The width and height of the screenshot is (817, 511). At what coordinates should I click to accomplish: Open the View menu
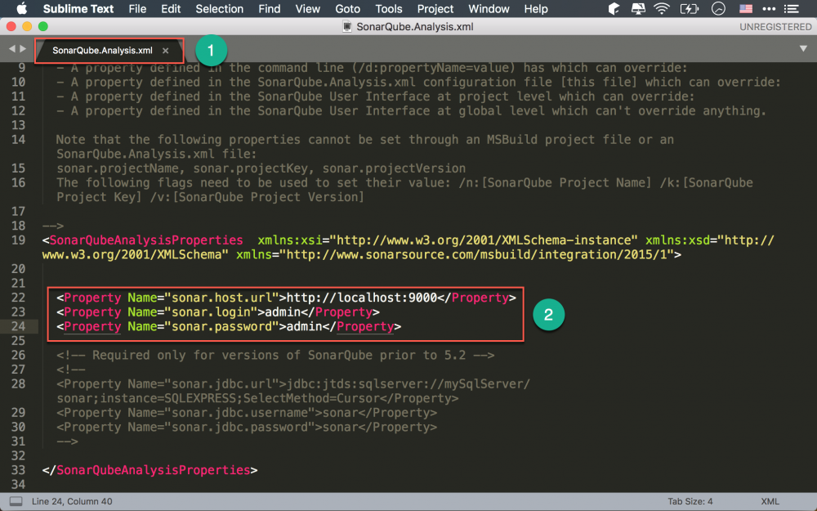[307, 9]
